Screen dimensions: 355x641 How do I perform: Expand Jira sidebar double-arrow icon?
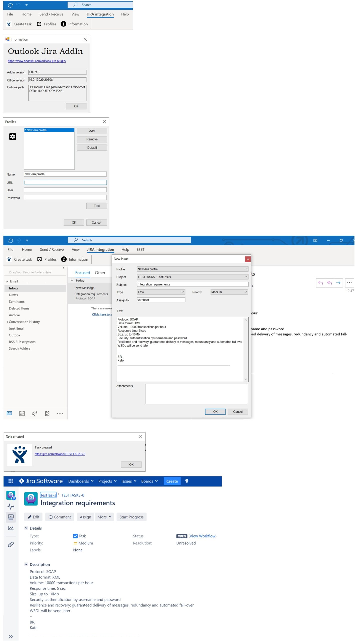[11, 636]
